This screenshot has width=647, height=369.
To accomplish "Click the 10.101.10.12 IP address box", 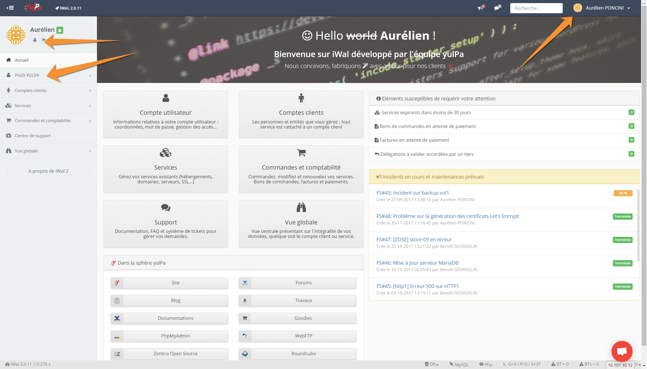I will 620,365.
